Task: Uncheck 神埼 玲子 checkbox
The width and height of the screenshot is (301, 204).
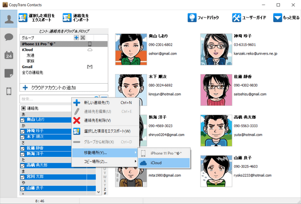Action: tap(23, 131)
